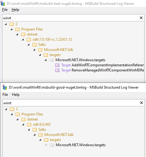Click the C folder icon in good-nuget window
The width and height of the screenshot is (146, 157).
tap(12, 109)
